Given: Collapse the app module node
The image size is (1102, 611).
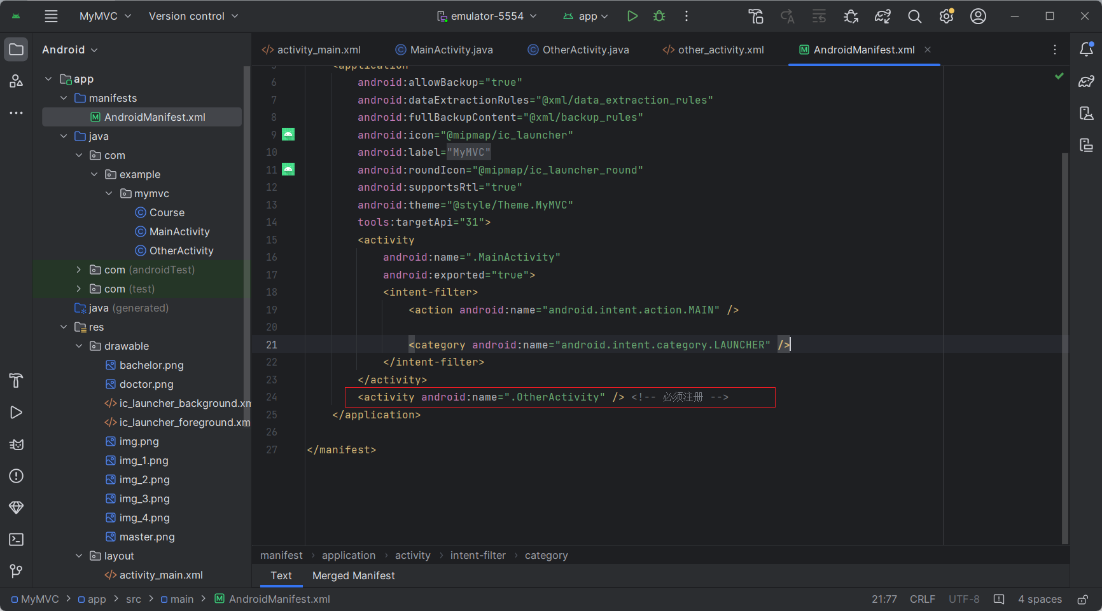Looking at the screenshot, I should coord(48,79).
